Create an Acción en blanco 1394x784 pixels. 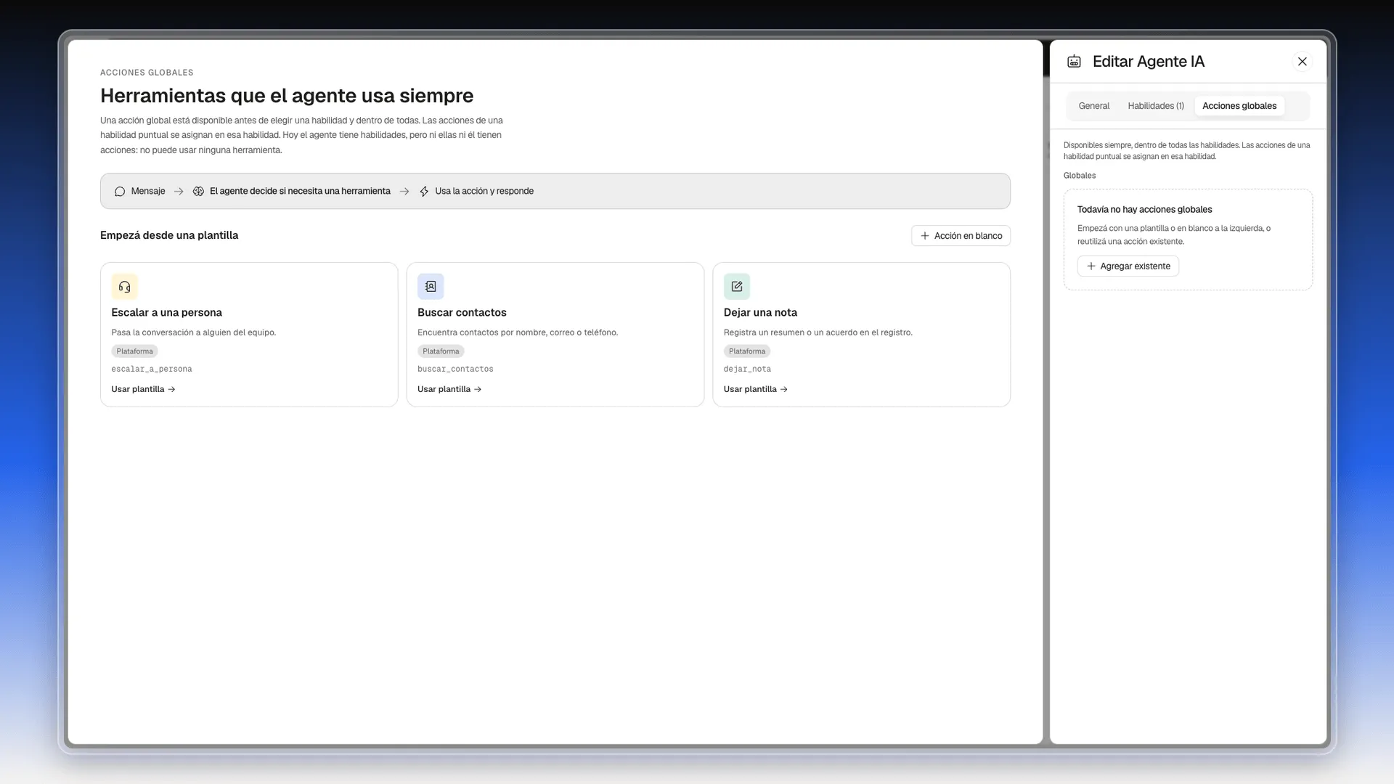(961, 236)
